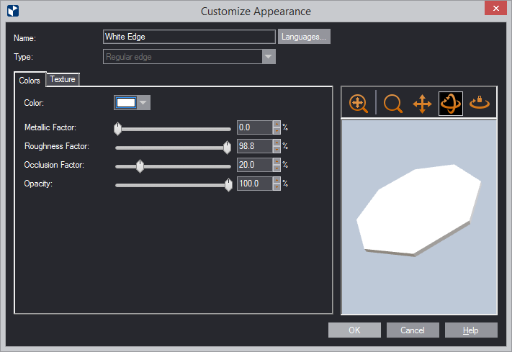Click the Occlusion Factor value field
Image resolution: width=512 pixels, height=352 pixels.
tap(254, 165)
